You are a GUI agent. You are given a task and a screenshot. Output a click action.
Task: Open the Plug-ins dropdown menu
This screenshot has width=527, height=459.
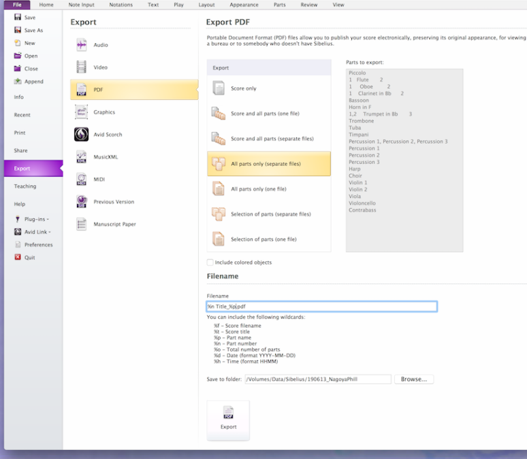click(x=37, y=219)
